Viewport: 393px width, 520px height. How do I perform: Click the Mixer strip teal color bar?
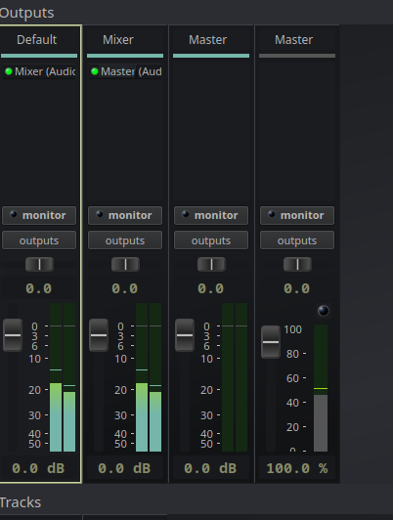click(x=125, y=56)
